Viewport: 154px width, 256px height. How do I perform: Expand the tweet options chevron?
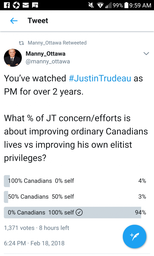click(x=146, y=53)
